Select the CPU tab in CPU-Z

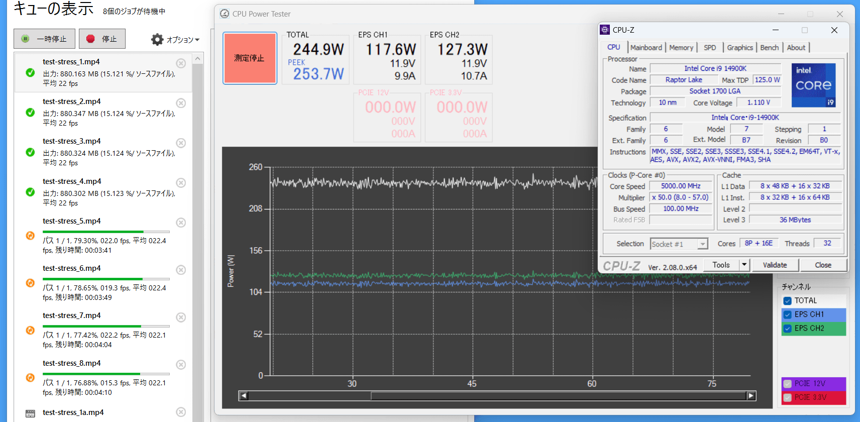pyautogui.click(x=613, y=47)
